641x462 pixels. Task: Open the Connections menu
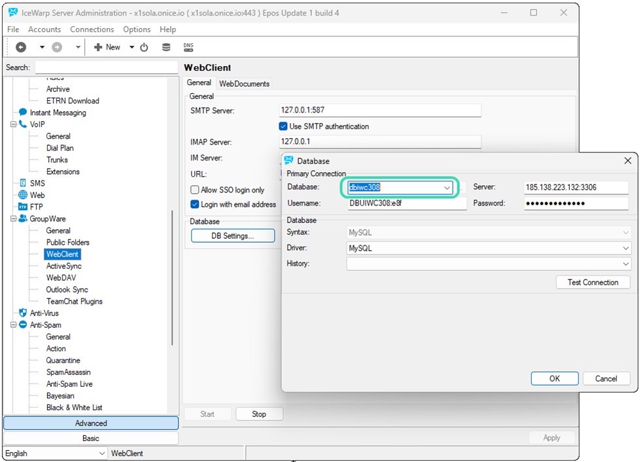(92, 29)
